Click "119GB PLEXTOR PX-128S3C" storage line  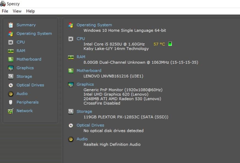(126, 117)
